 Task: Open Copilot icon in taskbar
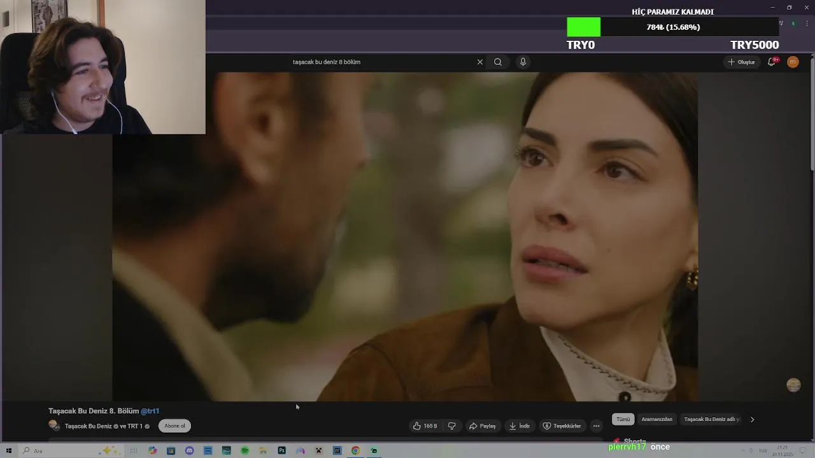152,450
